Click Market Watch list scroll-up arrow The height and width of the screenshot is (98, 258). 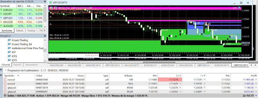click(45, 6)
